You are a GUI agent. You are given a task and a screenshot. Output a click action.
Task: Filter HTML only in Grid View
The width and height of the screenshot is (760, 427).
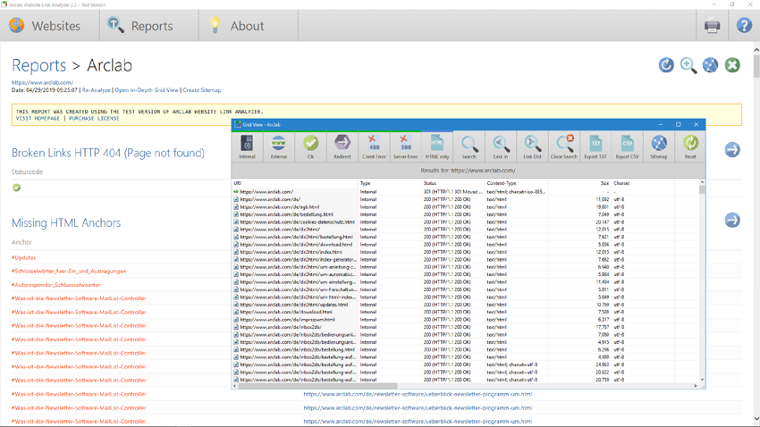point(437,147)
